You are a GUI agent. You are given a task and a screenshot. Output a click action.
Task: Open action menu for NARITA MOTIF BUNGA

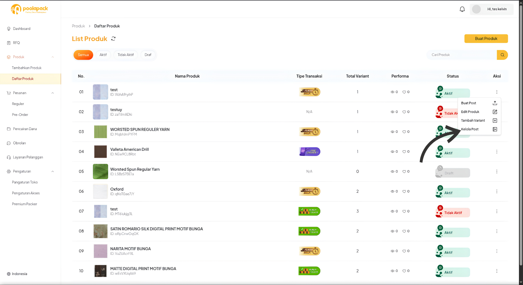(x=497, y=251)
